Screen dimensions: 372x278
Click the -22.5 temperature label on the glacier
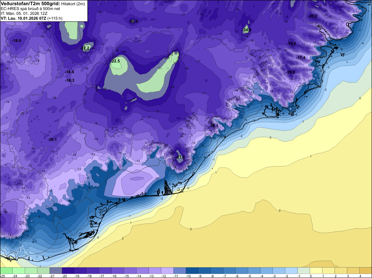(x=116, y=61)
